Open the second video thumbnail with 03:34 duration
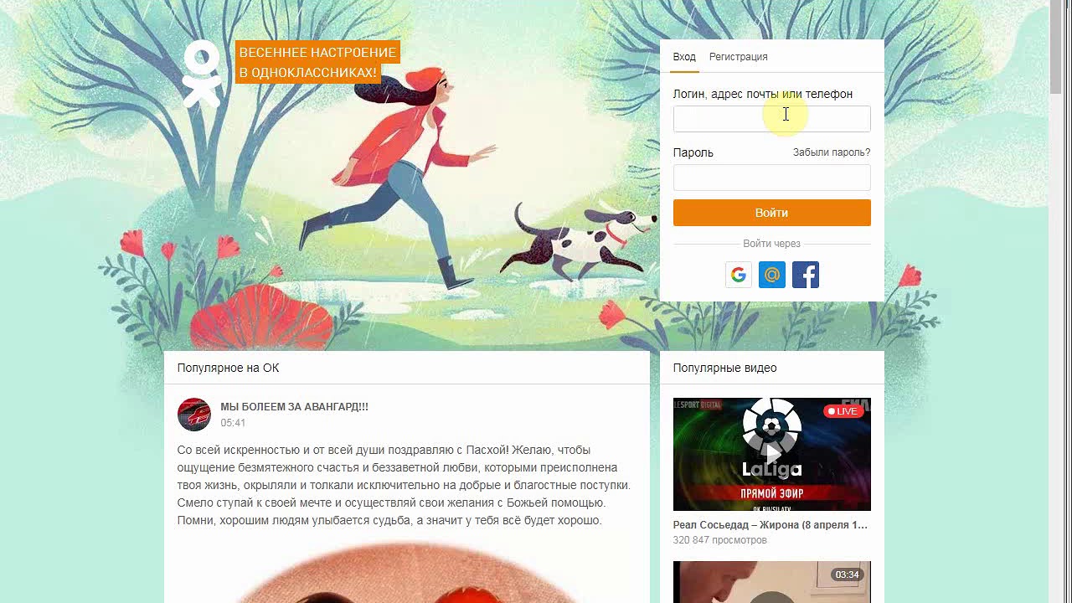1072x603 pixels. coord(772,582)
